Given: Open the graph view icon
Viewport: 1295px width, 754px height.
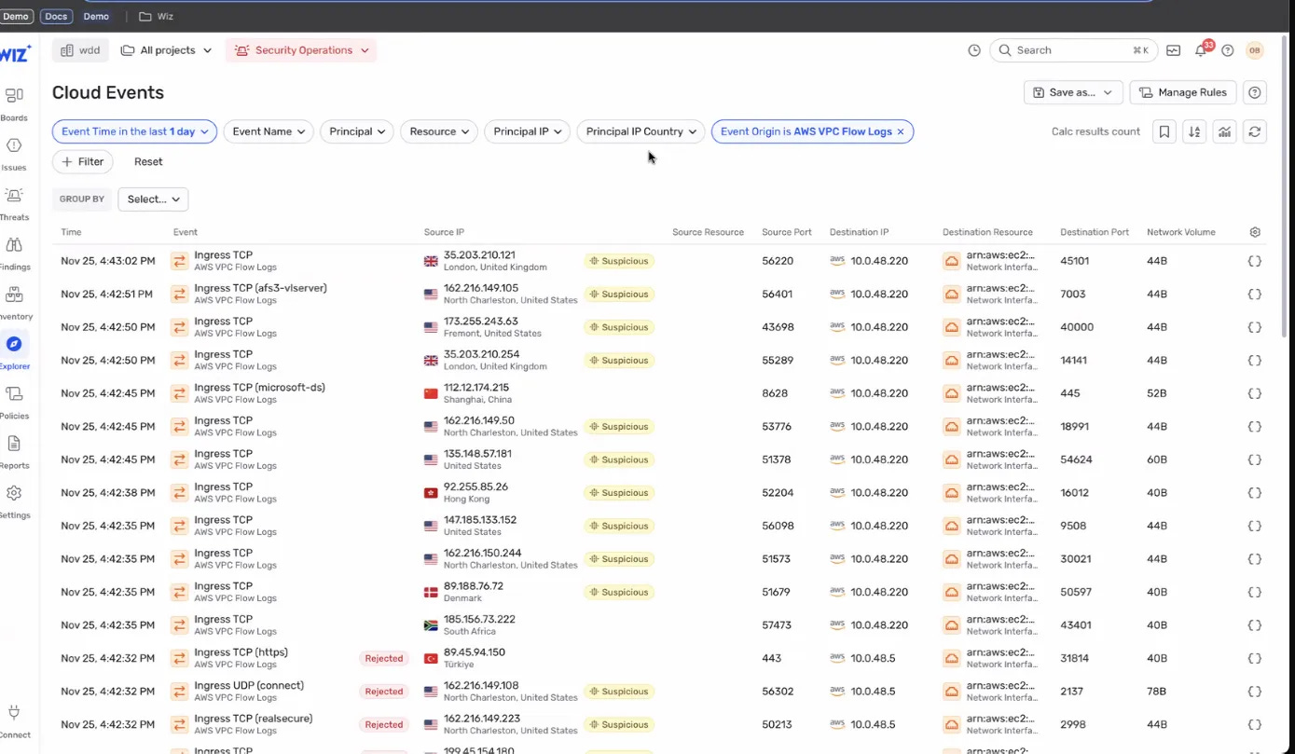Looking at the screenshot, I should pos(1224,131).
